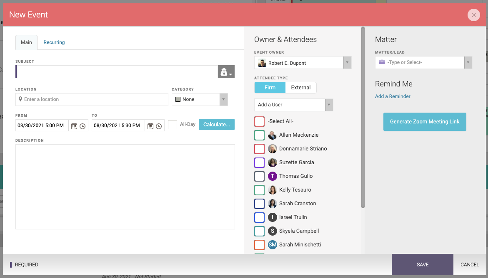Click into the Subject field
This screenshot has height=278, width=488.
coord(118,71)
